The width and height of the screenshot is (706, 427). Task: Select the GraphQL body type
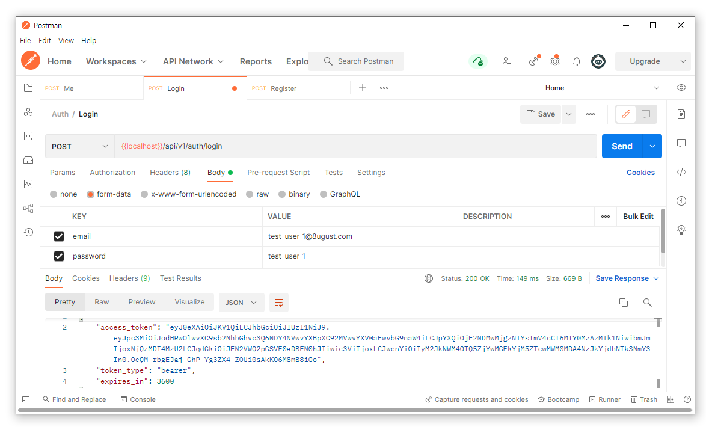[324, 194]
